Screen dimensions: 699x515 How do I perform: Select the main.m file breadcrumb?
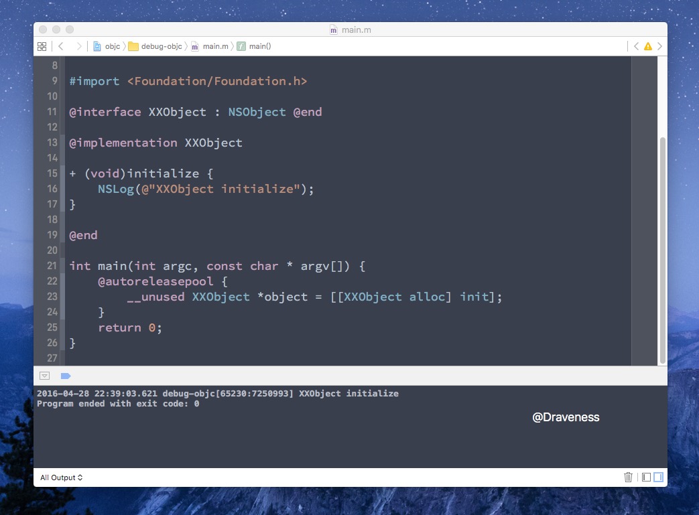tap(210, 46)
